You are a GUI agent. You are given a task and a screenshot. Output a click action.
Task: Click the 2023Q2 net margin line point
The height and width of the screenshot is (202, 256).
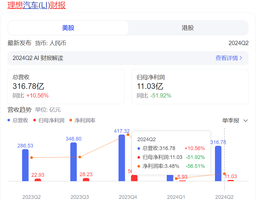(x=32, y=158)
